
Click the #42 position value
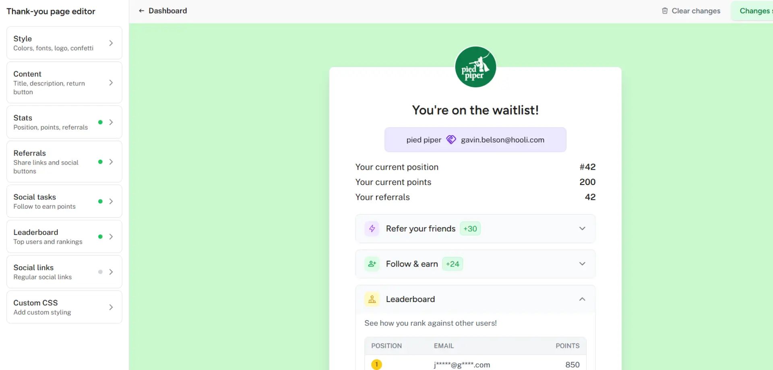587,167
